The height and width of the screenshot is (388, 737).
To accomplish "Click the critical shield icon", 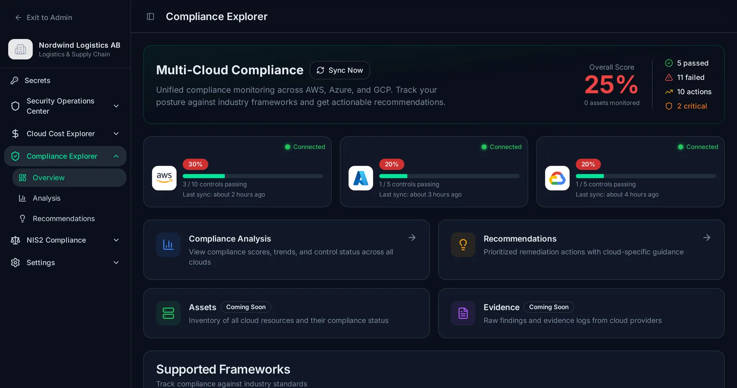I will (x=669, y=106).
